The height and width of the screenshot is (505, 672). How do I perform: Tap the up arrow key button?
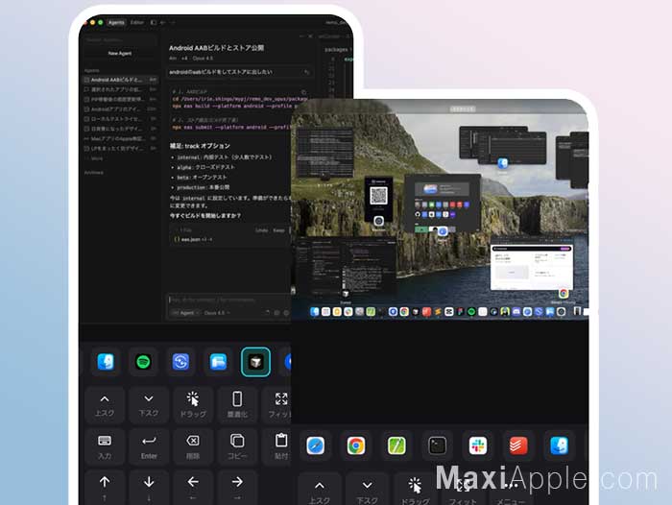point(105,488)
